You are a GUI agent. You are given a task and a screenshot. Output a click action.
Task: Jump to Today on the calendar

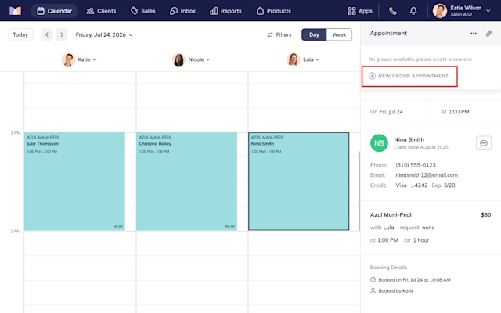coord(20,34)
